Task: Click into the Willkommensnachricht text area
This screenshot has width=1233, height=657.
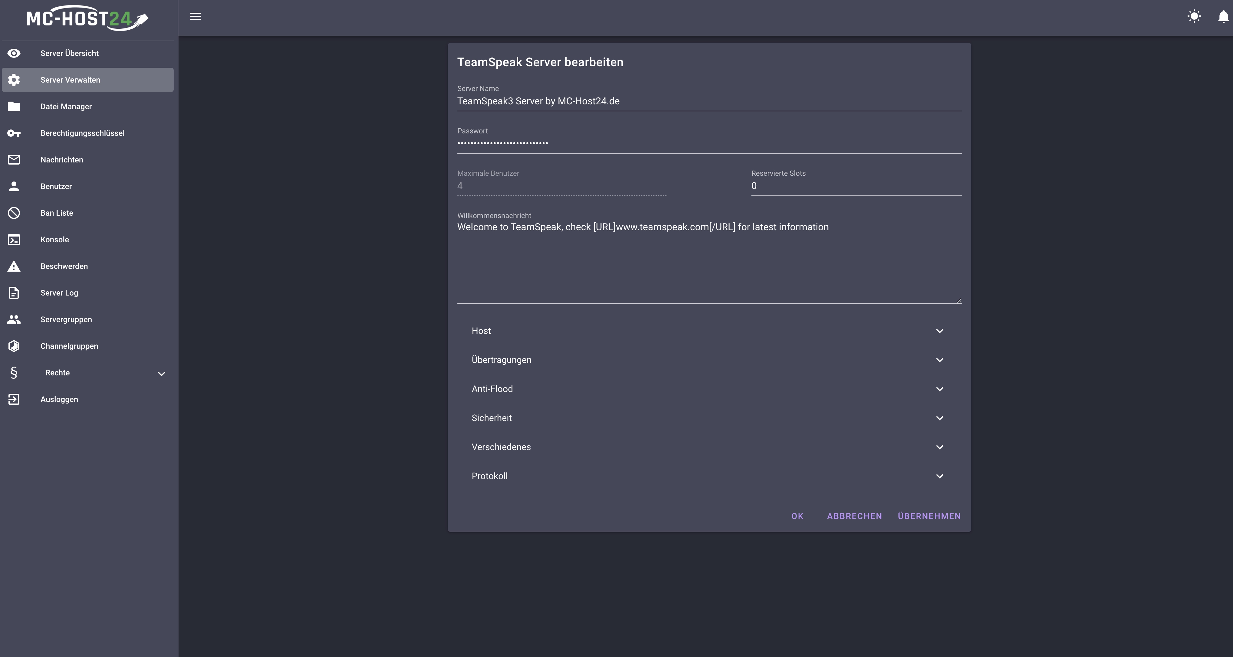Action: (x=709, y=262)
